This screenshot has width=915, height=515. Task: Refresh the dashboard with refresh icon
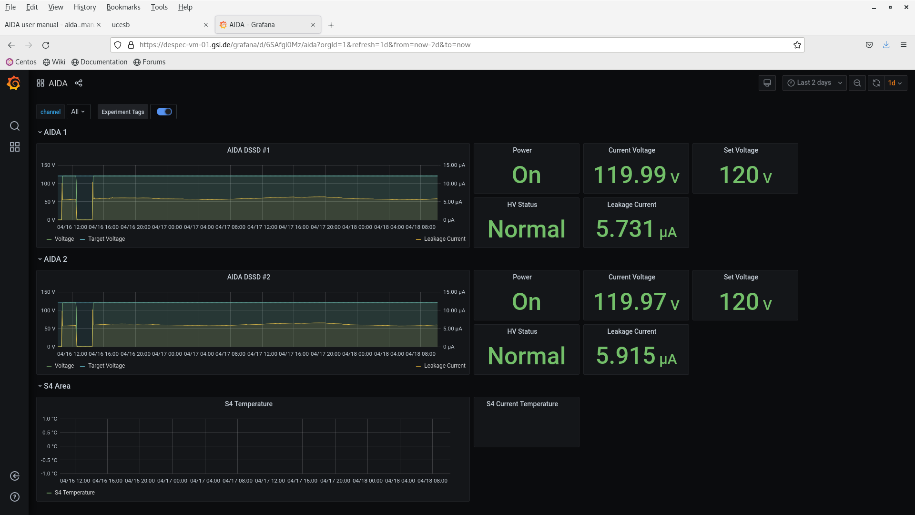(x=876, y=83)
